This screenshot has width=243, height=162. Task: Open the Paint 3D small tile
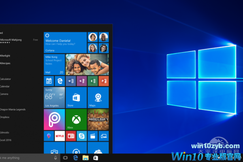coord(49,136)
